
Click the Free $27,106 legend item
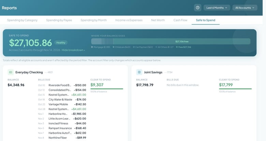(183, 47)
